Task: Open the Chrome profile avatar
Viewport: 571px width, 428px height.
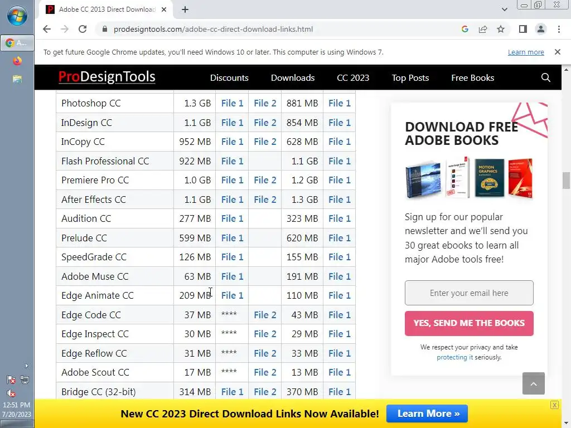Action: point(541,29)
